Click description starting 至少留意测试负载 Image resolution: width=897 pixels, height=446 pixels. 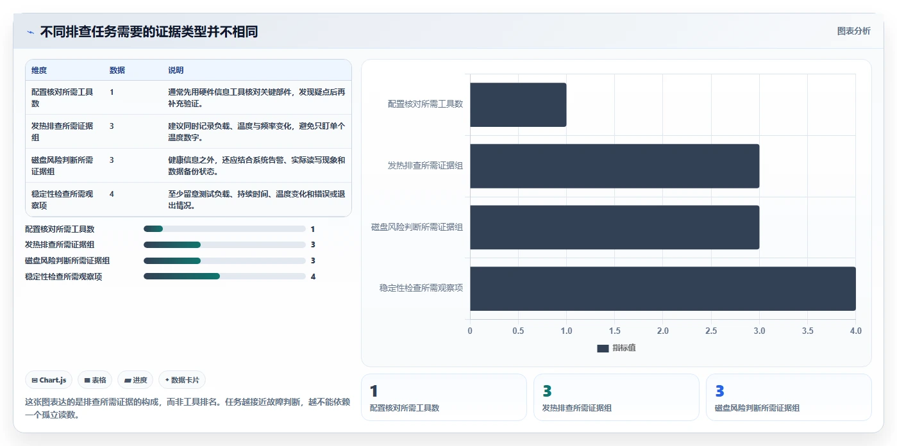pos(256,199)
